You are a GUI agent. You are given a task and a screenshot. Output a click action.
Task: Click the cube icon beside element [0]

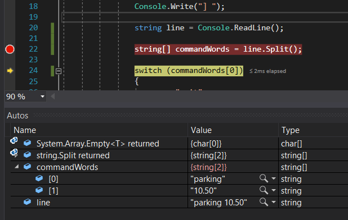(x=39, y=178)
